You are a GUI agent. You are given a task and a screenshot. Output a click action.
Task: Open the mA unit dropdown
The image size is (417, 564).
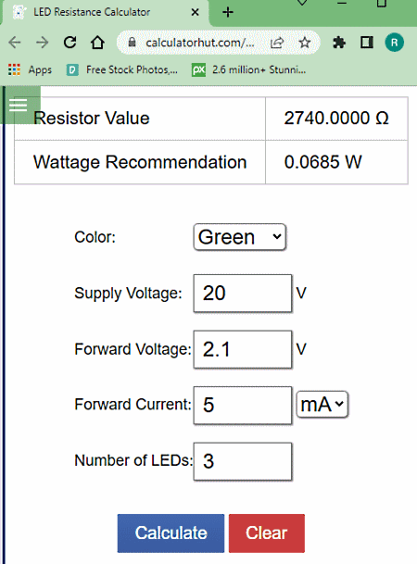click(x=322, y=405)
